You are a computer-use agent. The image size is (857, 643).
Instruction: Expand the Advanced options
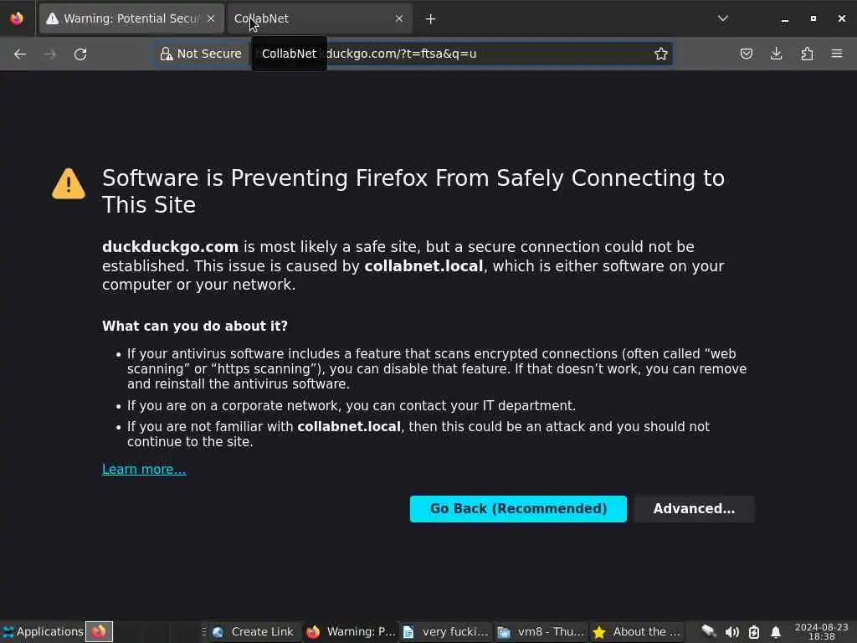pos(694,508)
